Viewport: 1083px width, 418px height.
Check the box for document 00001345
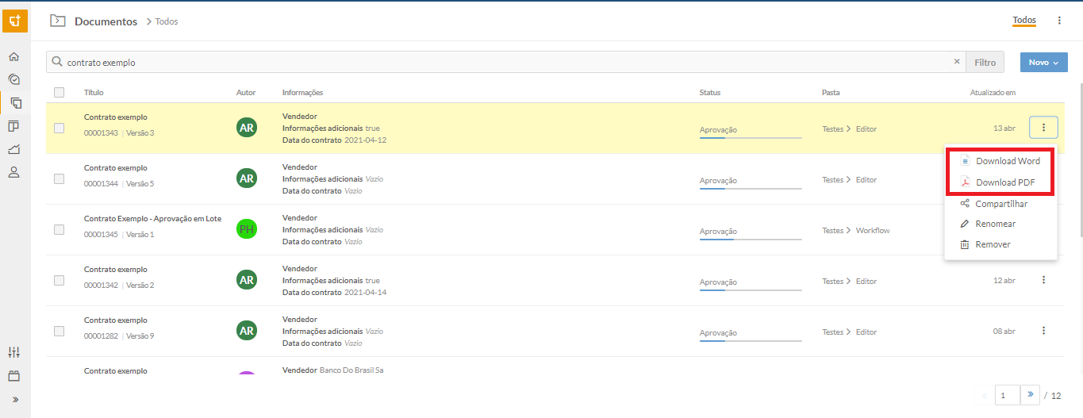pyautogui.click(x=59, y=229)
